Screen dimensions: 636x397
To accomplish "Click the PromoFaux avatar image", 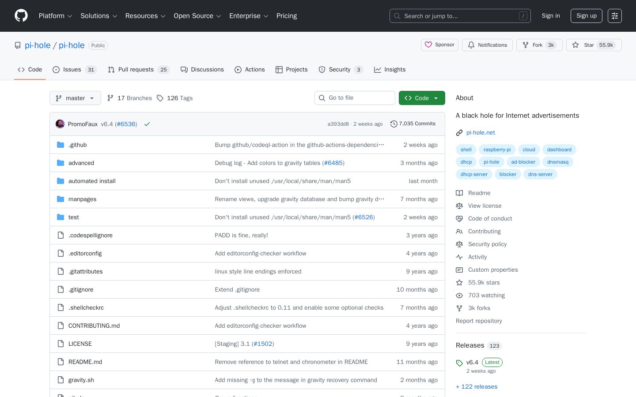I will click(60, 124).
